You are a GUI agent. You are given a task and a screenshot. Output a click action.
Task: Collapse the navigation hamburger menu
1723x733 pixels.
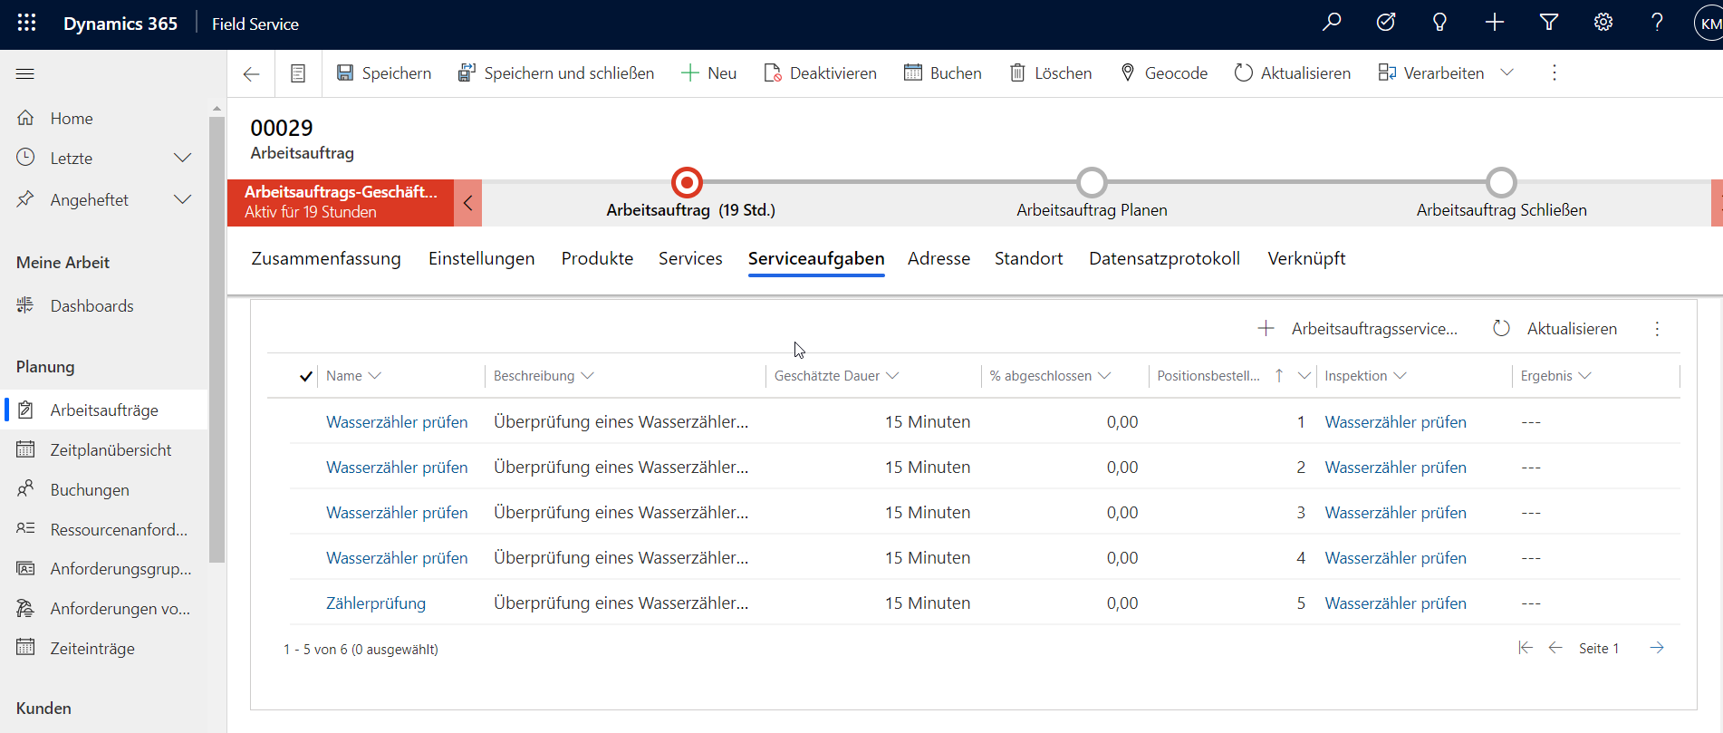(x=25, y=74)
